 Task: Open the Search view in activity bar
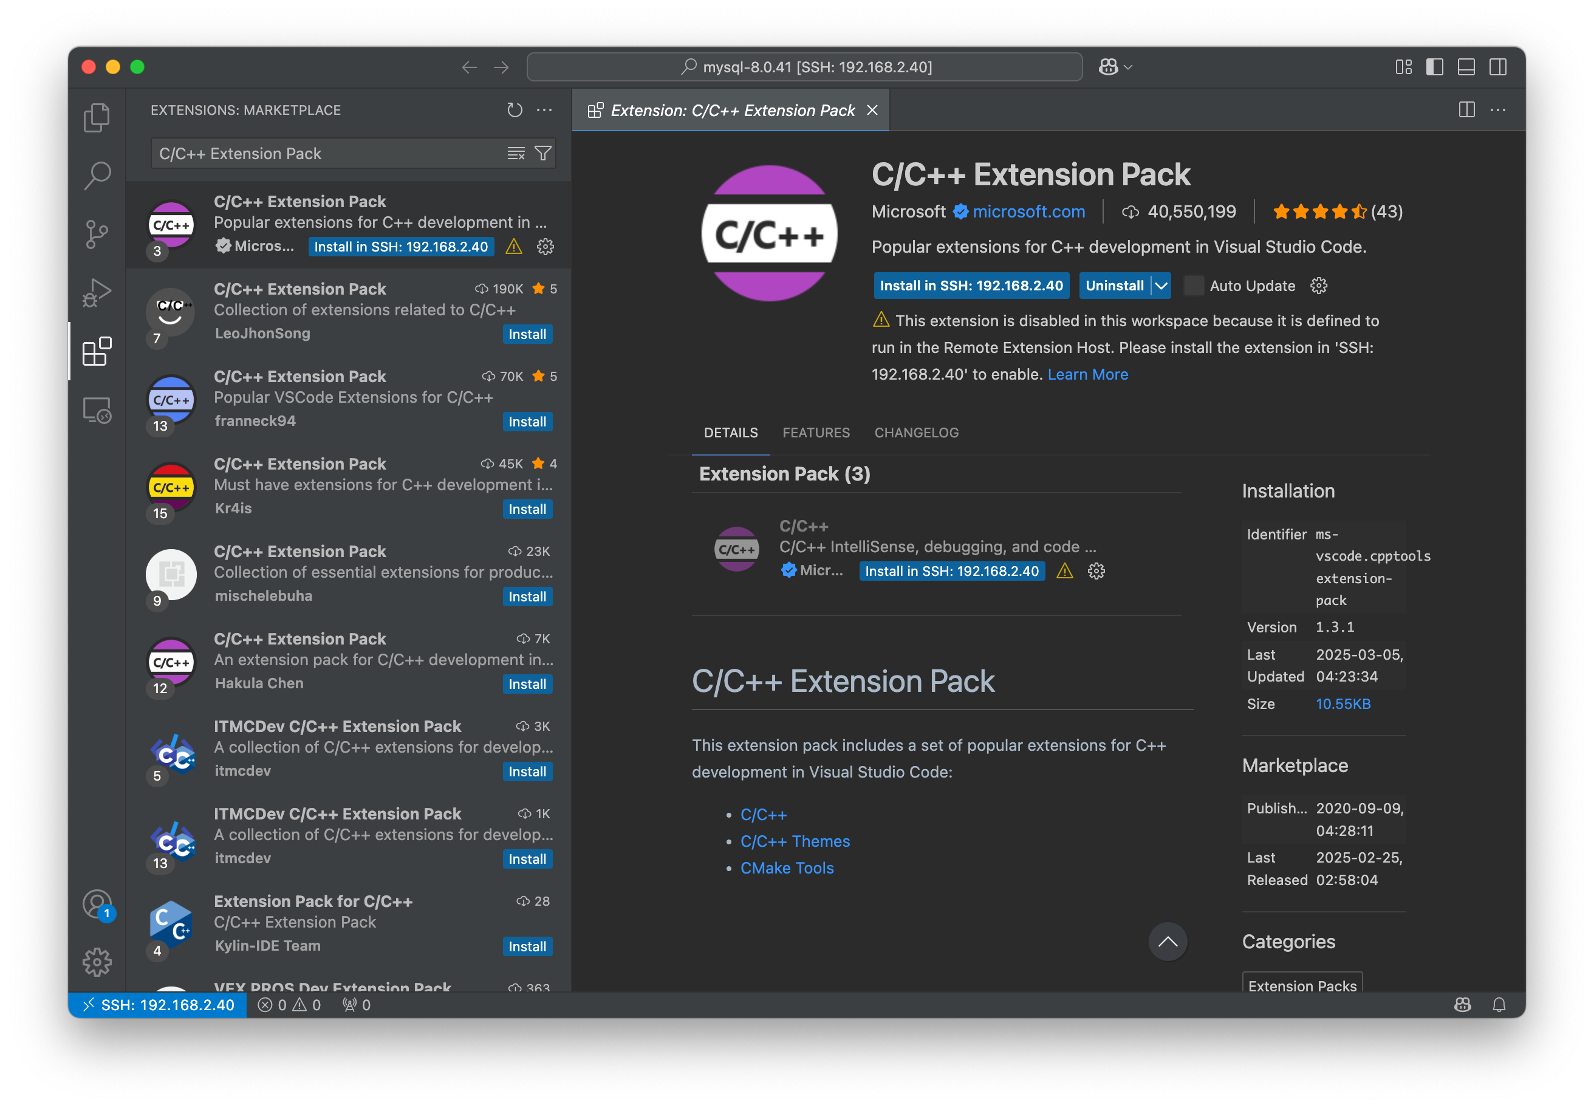pyautogui.click(x=97, y=176)
